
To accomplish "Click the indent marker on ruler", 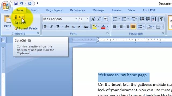I will tap(98, 40).
